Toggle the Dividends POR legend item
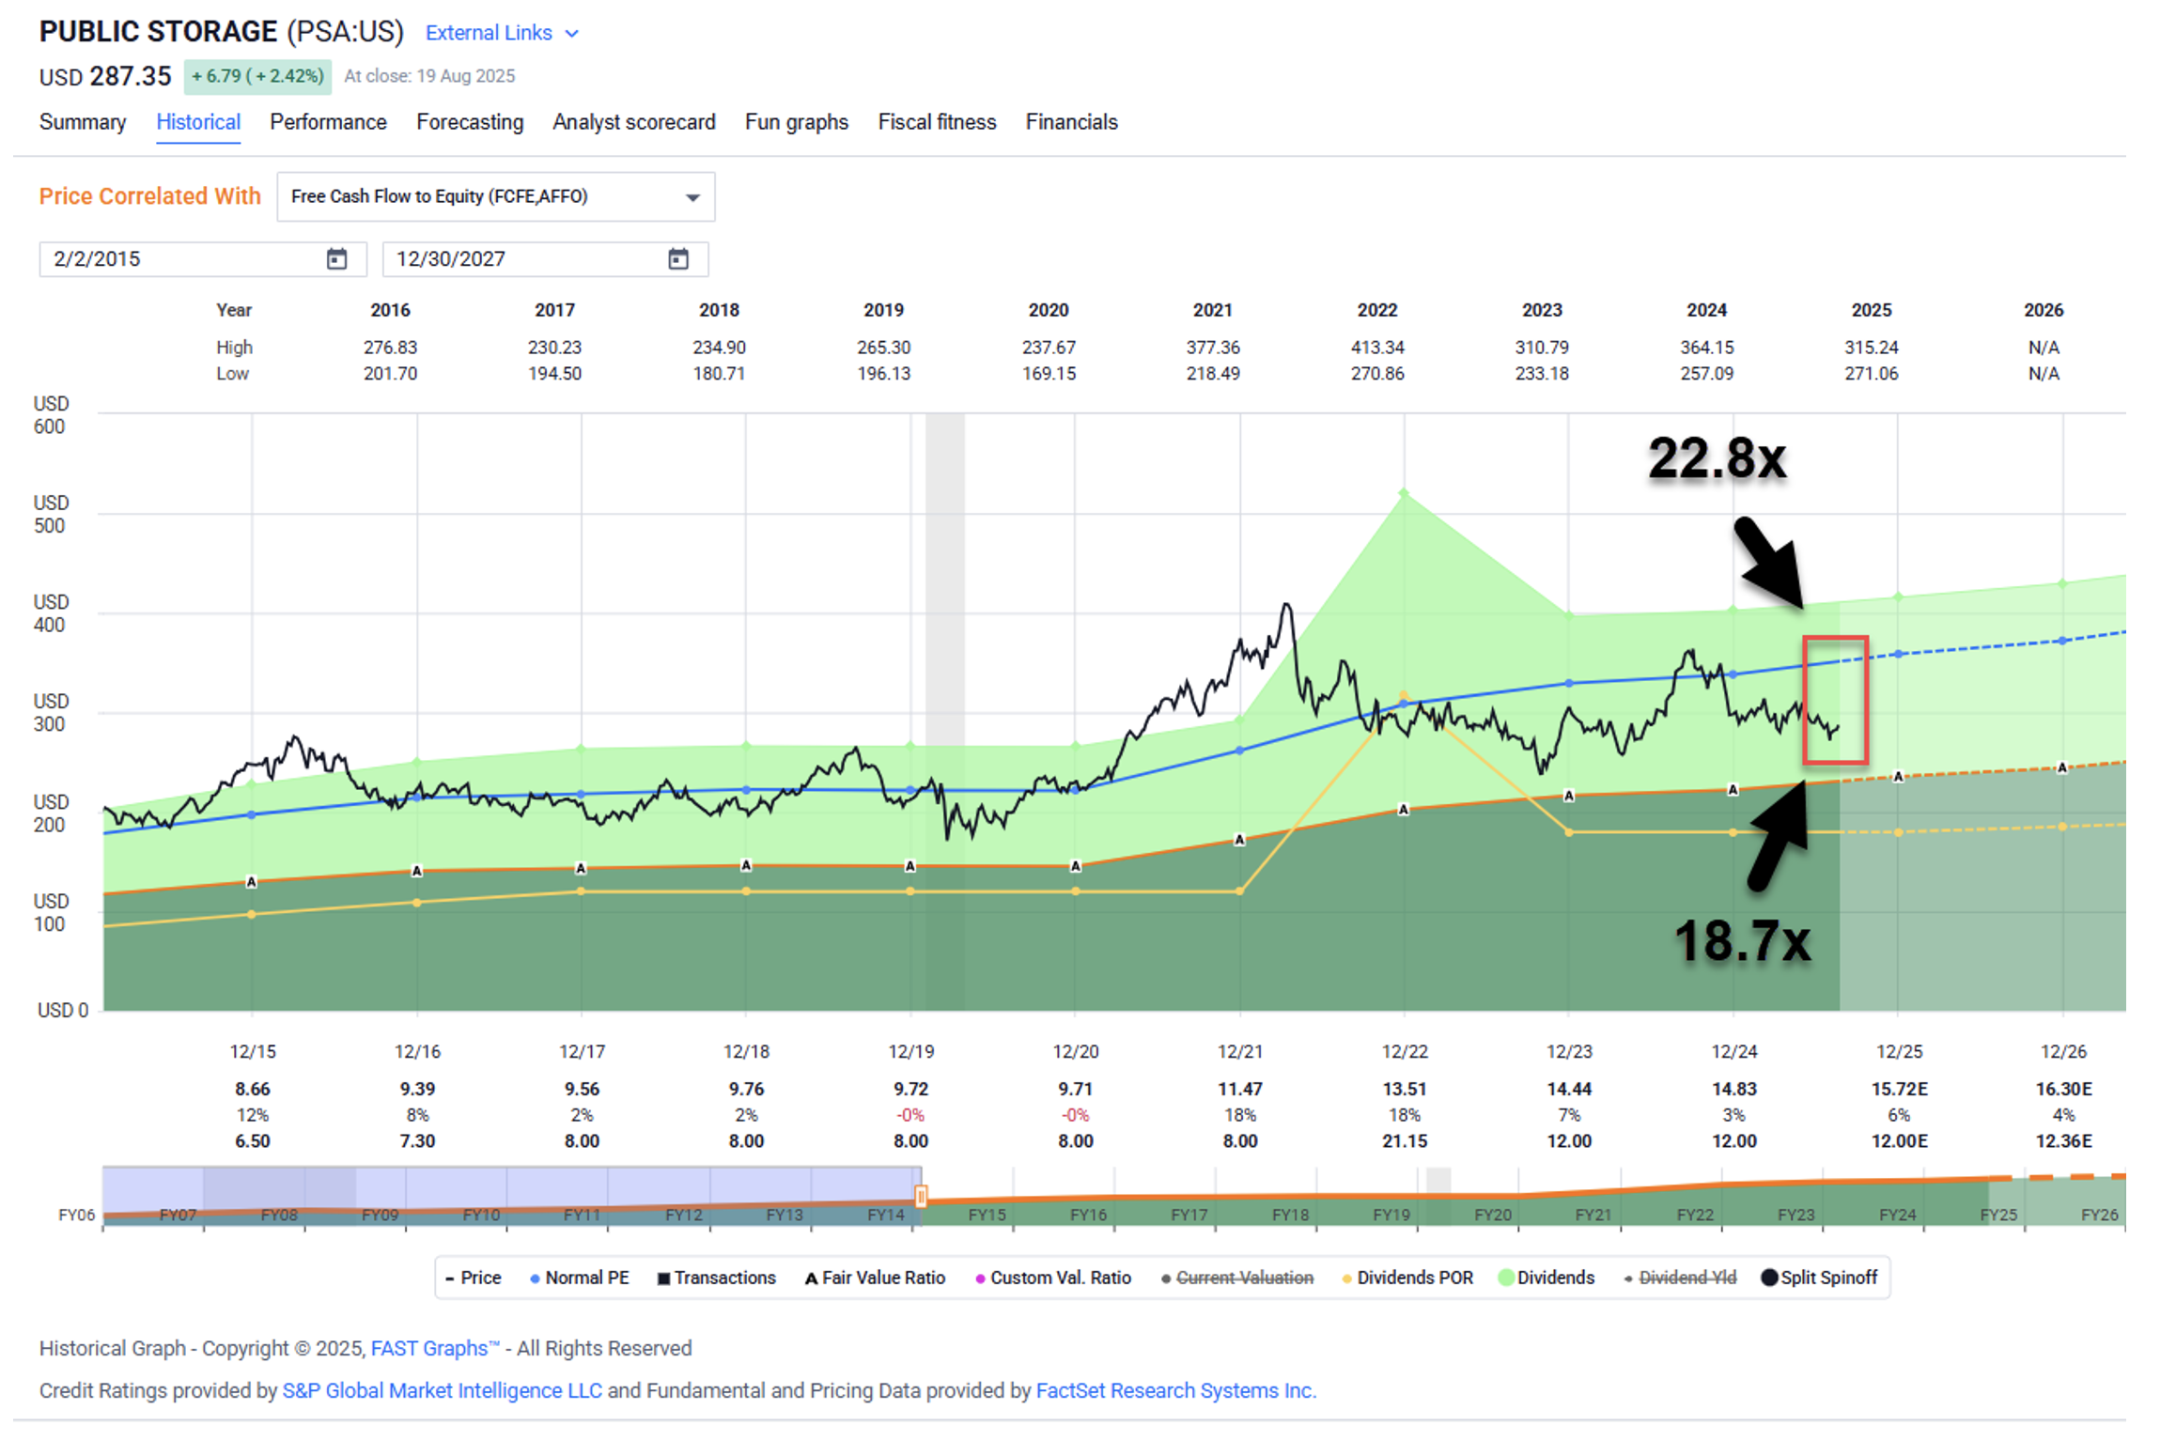 (1407, 1278)
